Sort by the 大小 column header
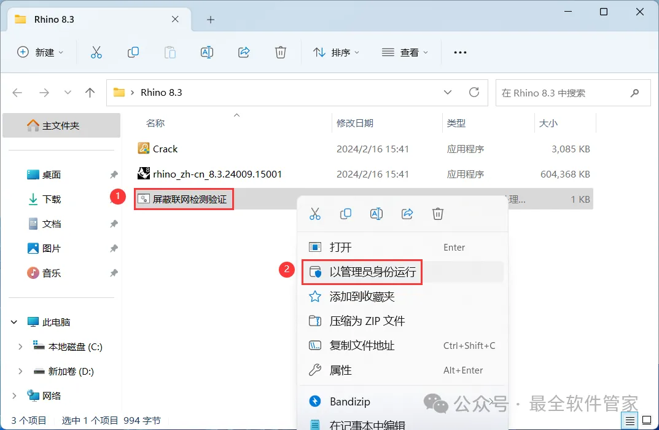Viewport: 659px width, 430px height. [548, 123]
